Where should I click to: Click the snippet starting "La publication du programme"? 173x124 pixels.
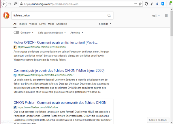click(x=61, y=86)
